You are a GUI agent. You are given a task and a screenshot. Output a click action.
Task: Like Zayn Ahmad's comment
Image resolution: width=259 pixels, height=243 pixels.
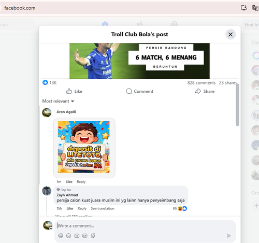tap(70, 208)
